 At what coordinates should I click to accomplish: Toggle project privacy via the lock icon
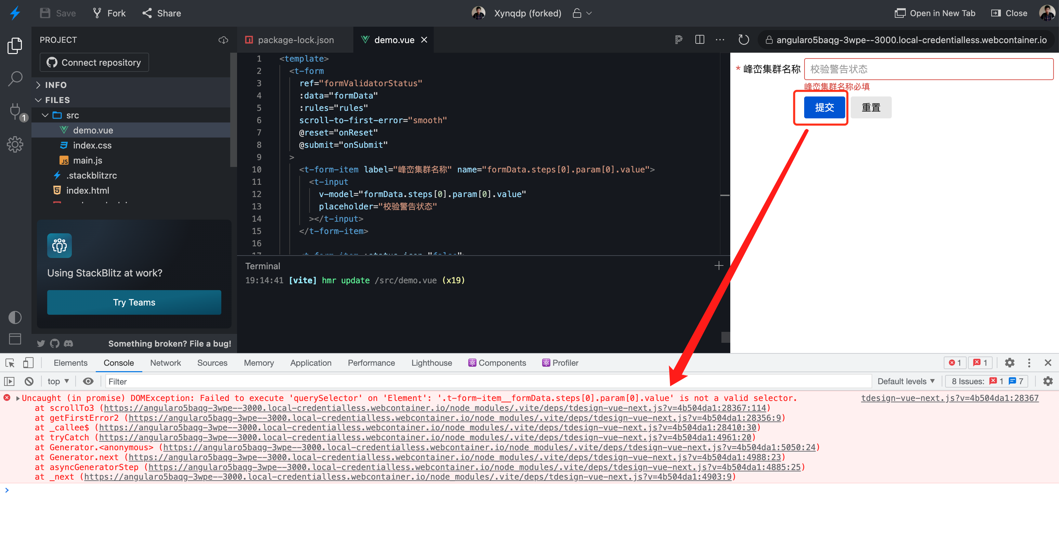576,13
